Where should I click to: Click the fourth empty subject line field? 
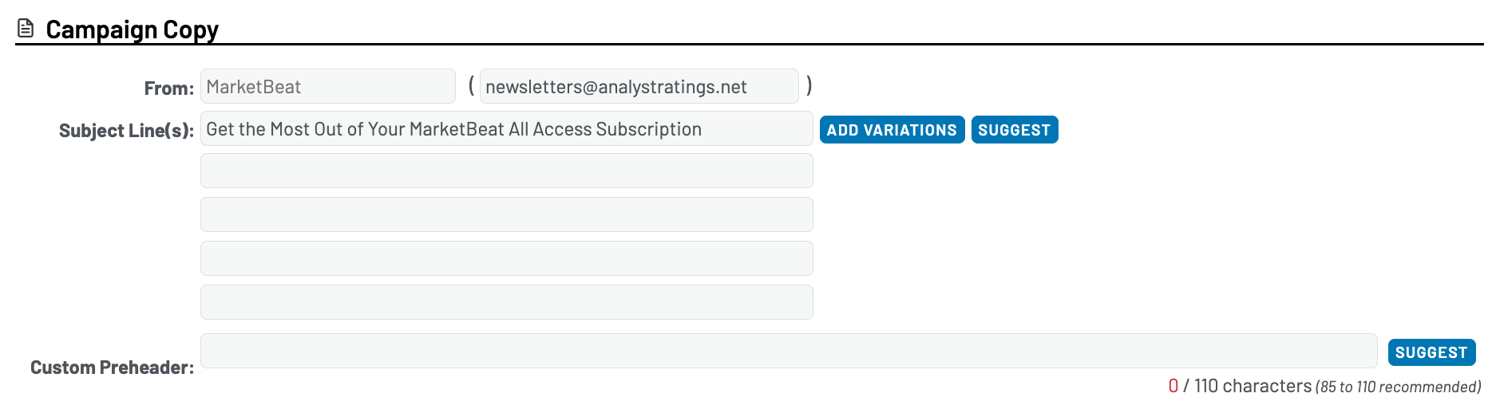click(x=506, y=259)
